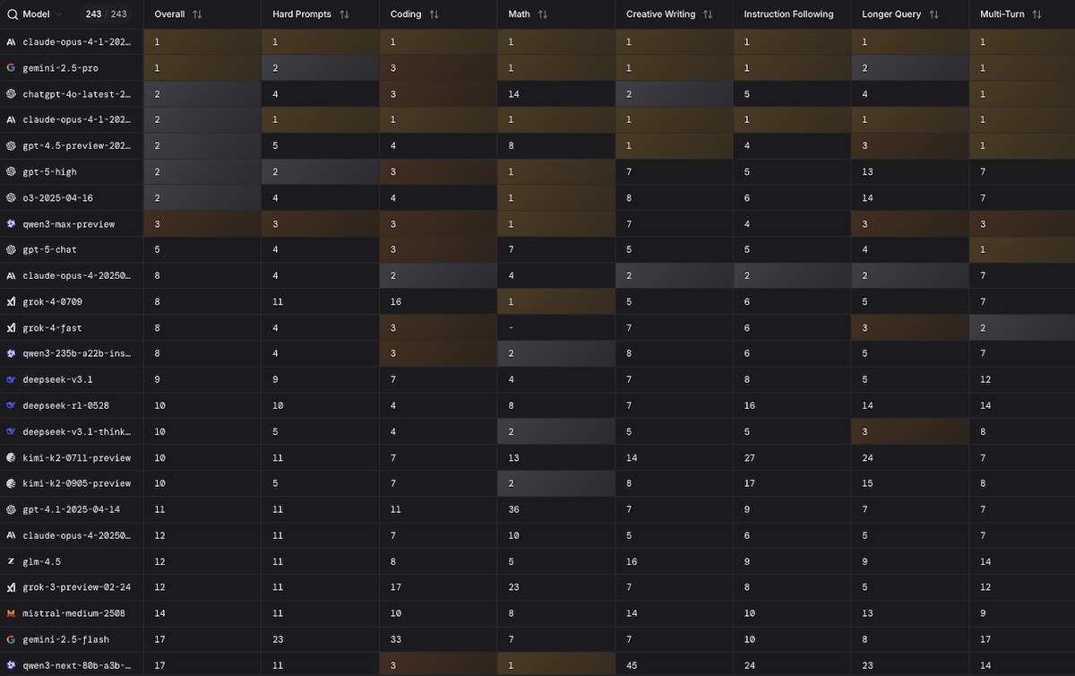Click the DeepSeek logo beside deepseek-r1-0528
The image size is (1075, 676).
pyautogui.click(x=11, y=405)
